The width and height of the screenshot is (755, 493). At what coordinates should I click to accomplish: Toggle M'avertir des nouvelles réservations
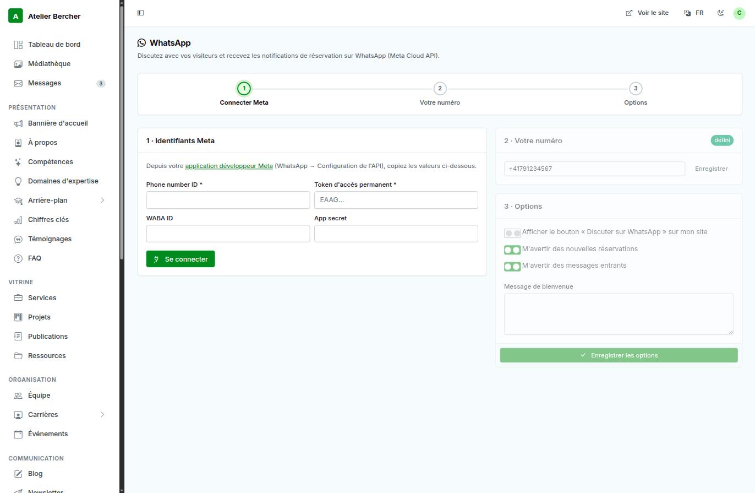[512, 250]
